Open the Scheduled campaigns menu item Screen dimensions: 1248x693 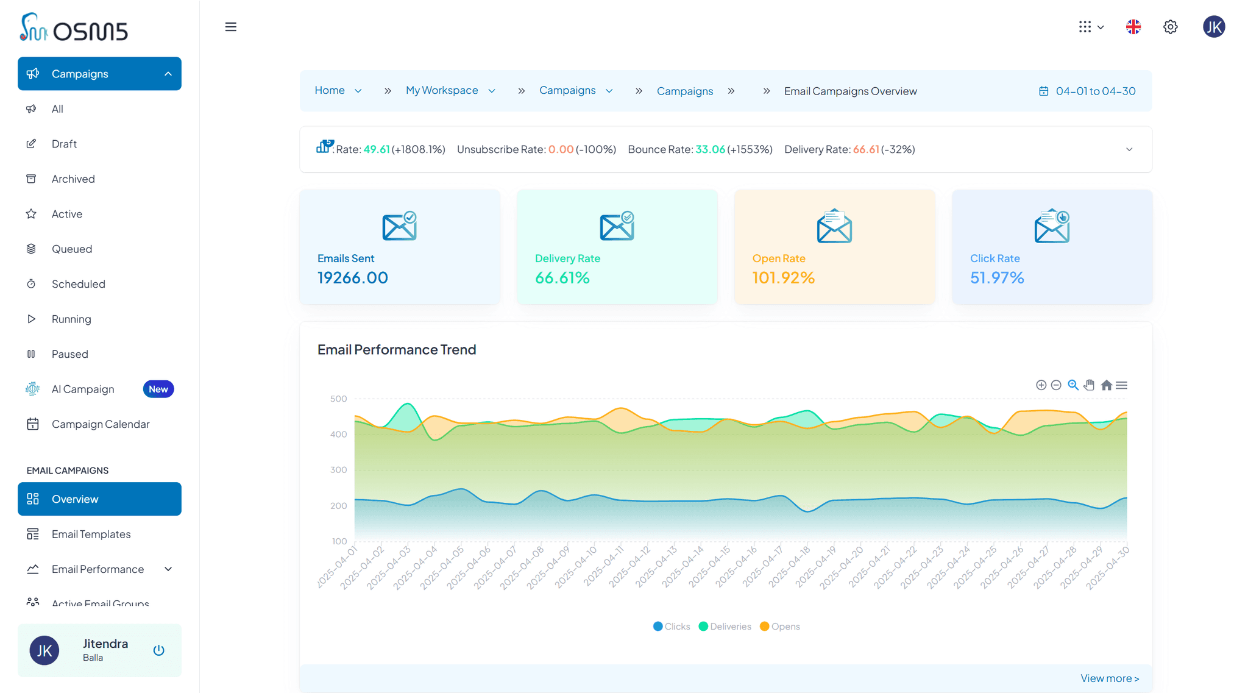[x=78, y=284]
